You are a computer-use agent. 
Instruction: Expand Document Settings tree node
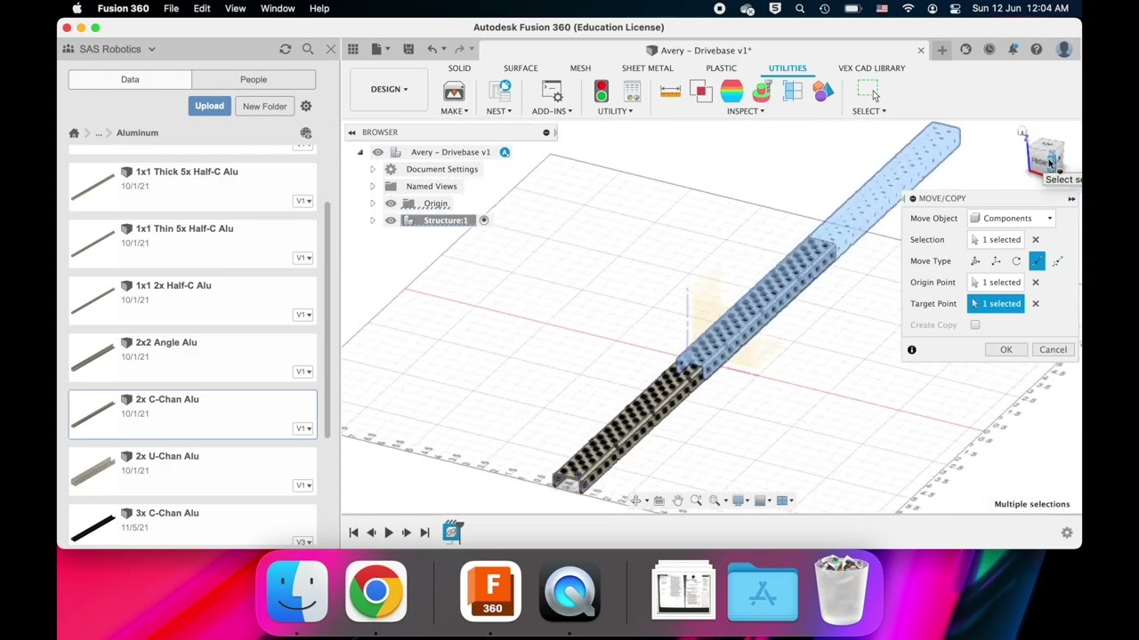click(x=372, y=170)
